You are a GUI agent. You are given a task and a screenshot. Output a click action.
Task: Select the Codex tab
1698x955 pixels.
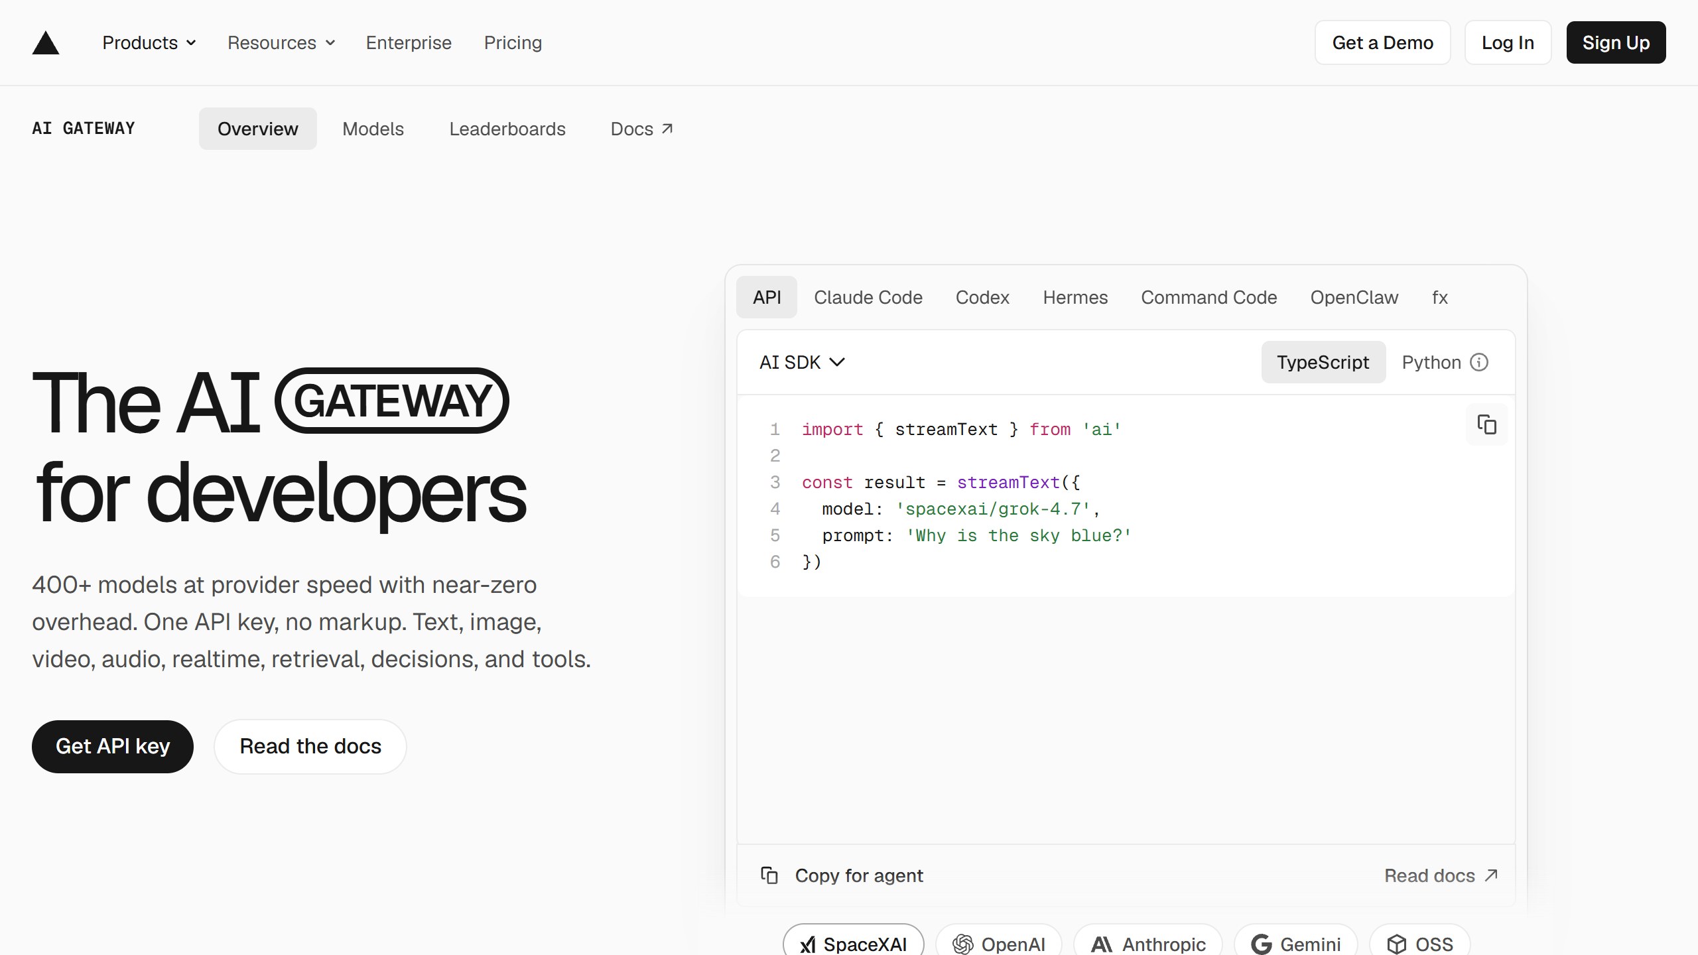click(x=982, y=297)
